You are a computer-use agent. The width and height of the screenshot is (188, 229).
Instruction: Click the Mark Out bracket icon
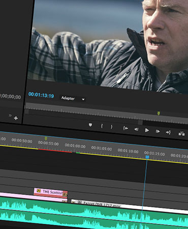pyautogui.click(x=112, y=127)
